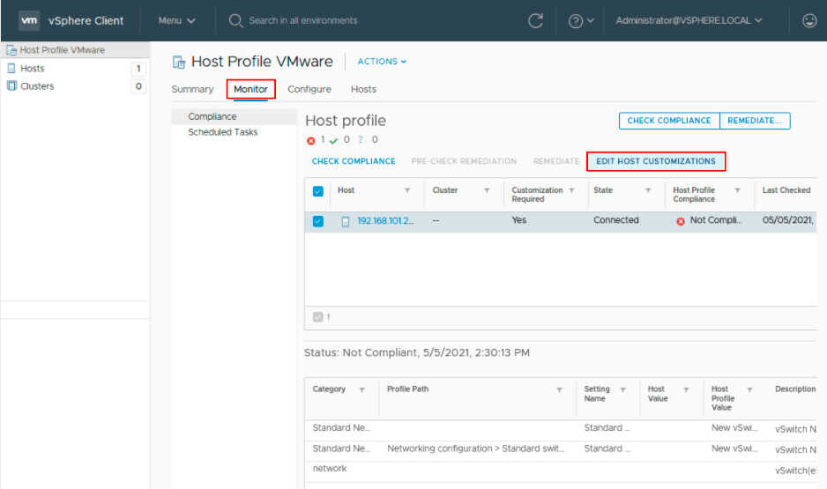Open the Host Profile Value column filter
Viewport: 827px width, 489px height.
pos(749,390)
